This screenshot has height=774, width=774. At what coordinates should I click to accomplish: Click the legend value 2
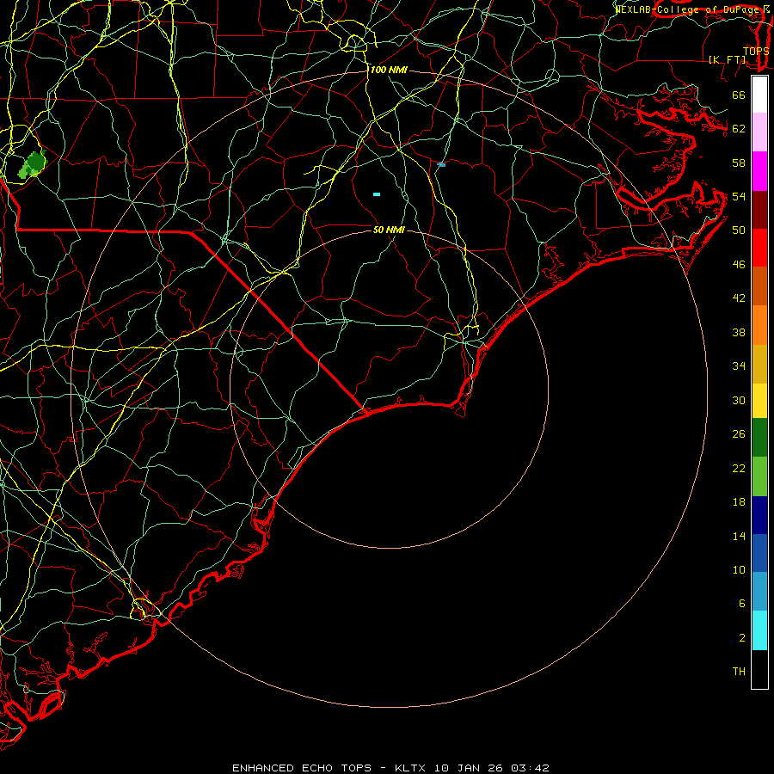click(x=742, y=638)
